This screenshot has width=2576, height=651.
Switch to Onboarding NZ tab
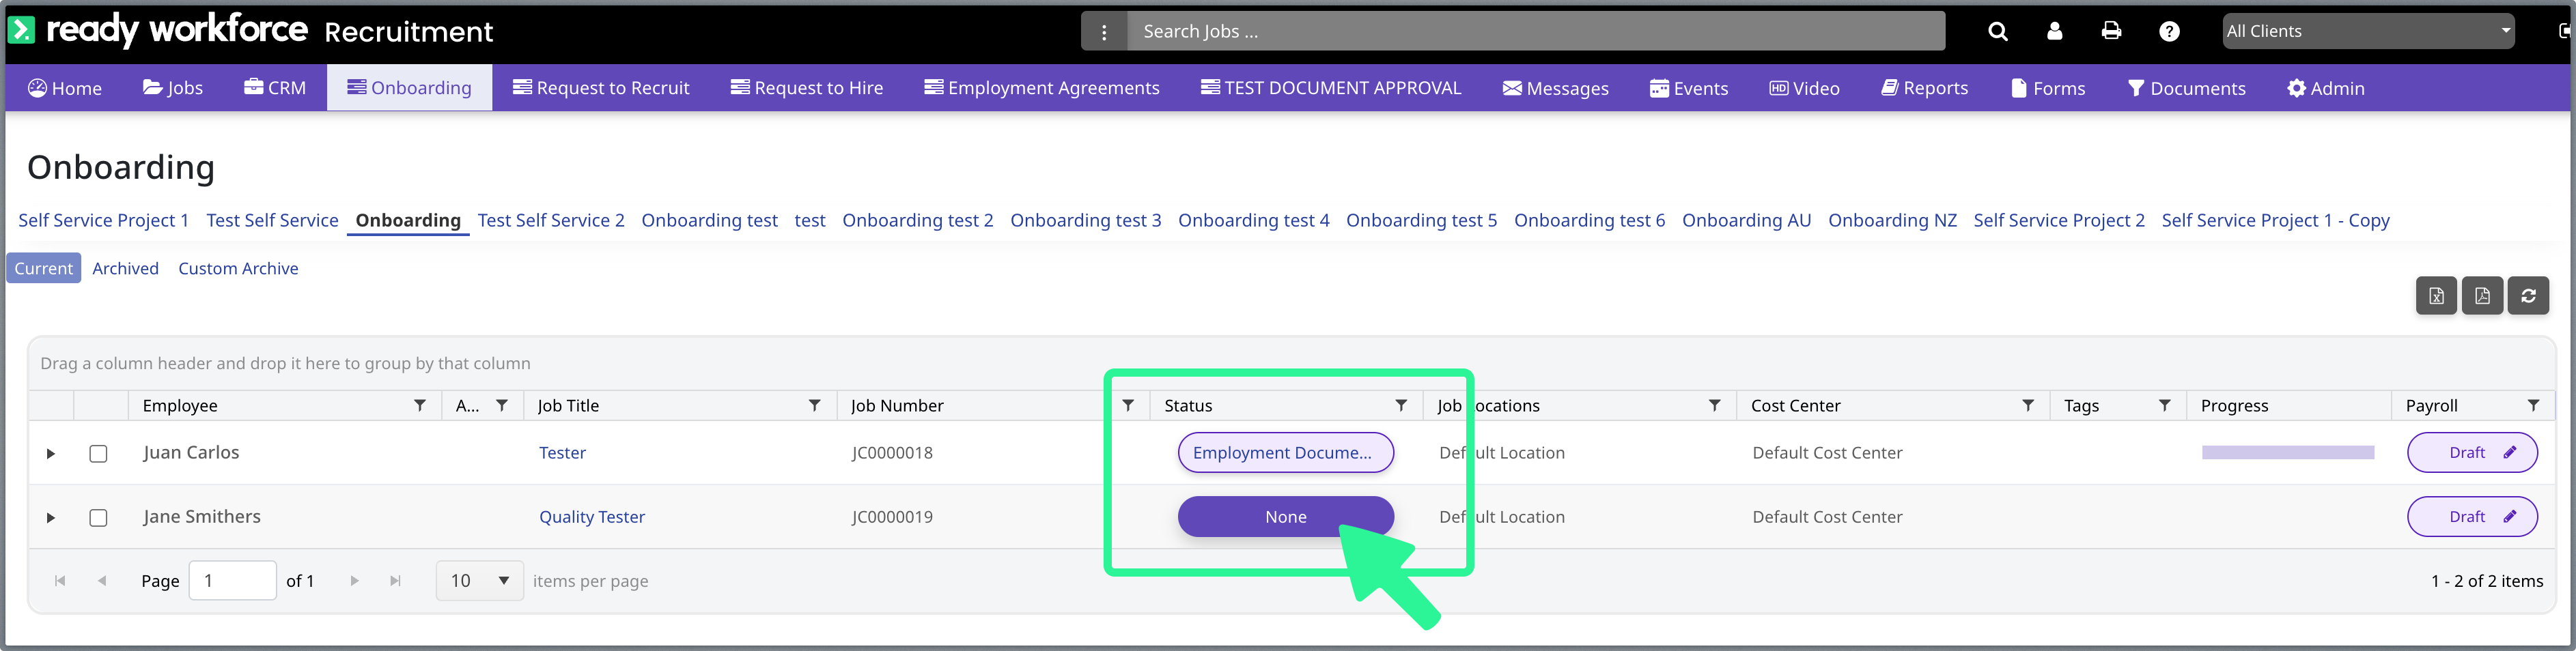click(1892, 220)
